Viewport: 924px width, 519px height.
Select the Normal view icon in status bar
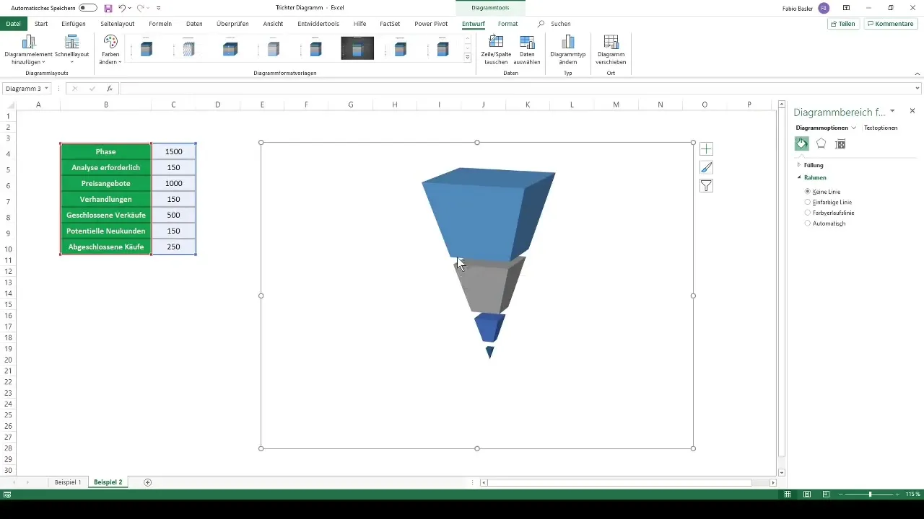coord(788,494)
